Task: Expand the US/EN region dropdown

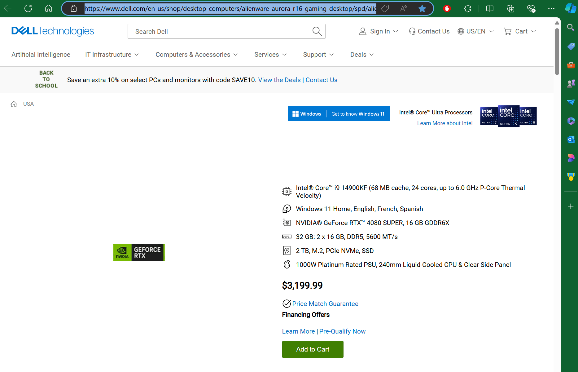Action: [x=475, y=31]
